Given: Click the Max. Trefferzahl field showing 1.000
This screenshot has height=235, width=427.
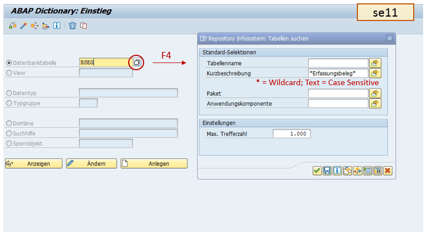Looking at the screenshot, I should [x=292, y=134].
